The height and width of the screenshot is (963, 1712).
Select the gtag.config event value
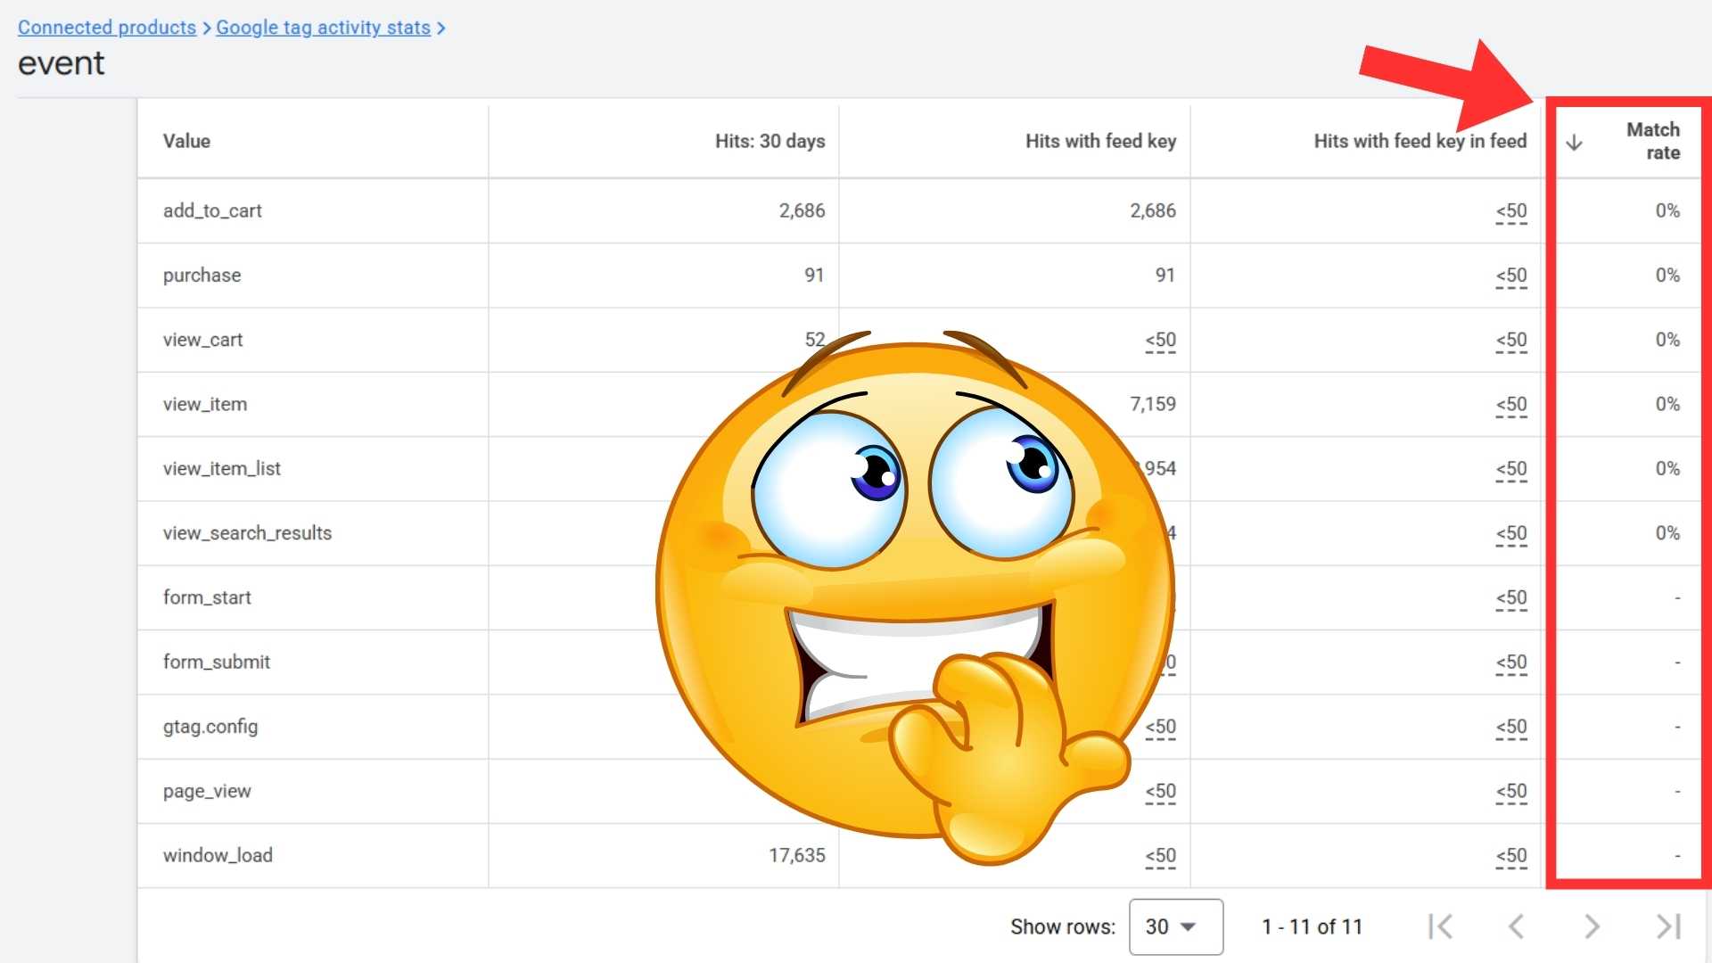(x=210, y=727)
